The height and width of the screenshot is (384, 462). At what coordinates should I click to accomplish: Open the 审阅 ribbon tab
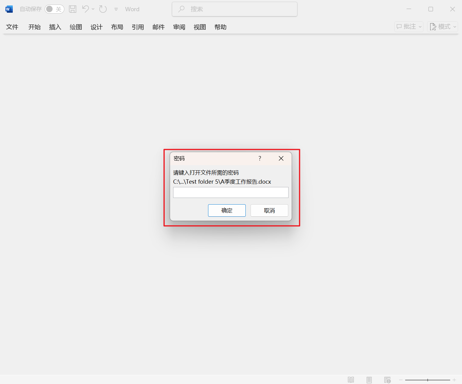179,27
